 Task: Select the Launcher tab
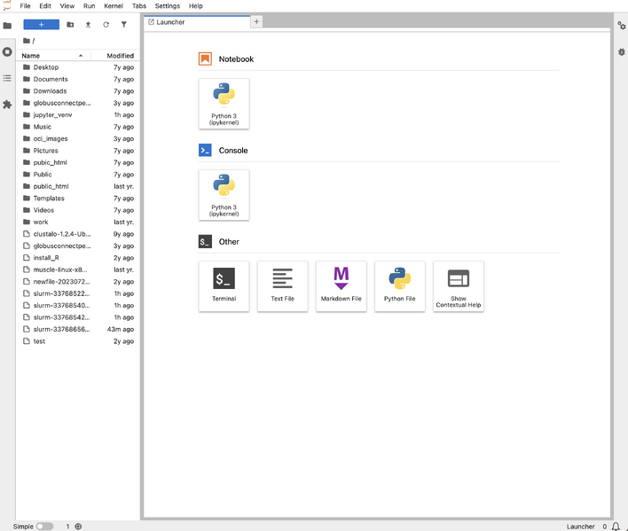pos(197,22)
